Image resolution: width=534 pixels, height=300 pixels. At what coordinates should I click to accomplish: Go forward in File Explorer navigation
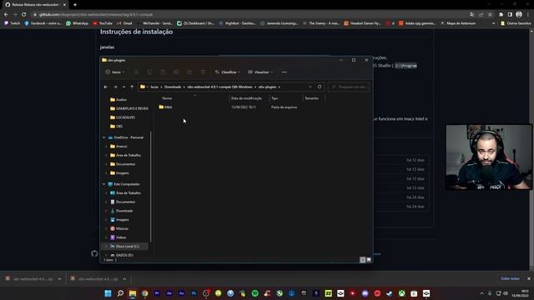(x=115, y=87)
